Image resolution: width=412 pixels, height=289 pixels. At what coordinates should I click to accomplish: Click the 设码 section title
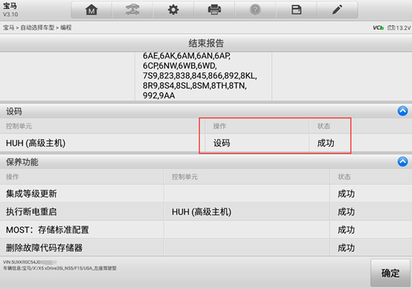pos(14,111)
